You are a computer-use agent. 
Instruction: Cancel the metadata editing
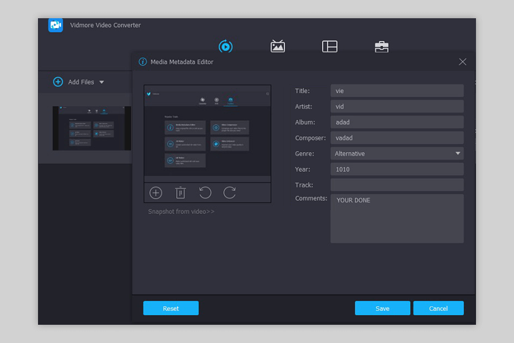tap(438, 308)
